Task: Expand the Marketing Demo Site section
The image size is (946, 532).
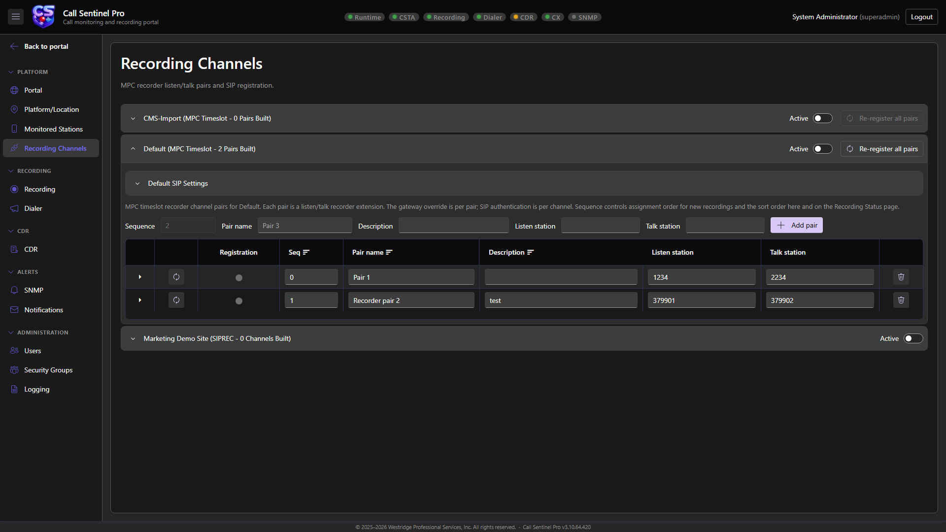Action: 133,338
